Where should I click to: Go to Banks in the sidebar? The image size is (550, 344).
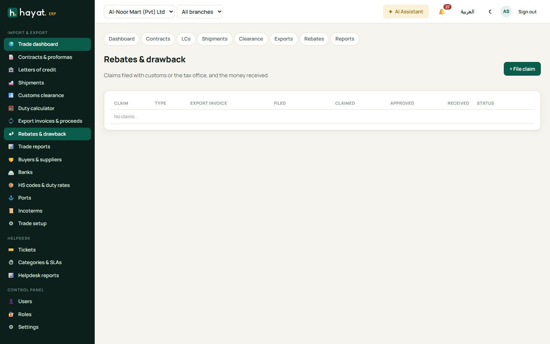[47, 172]
